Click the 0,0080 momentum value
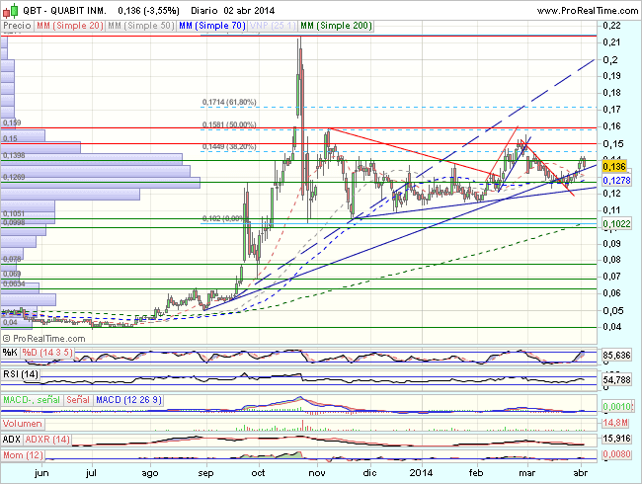 click(x=616, y=454)
